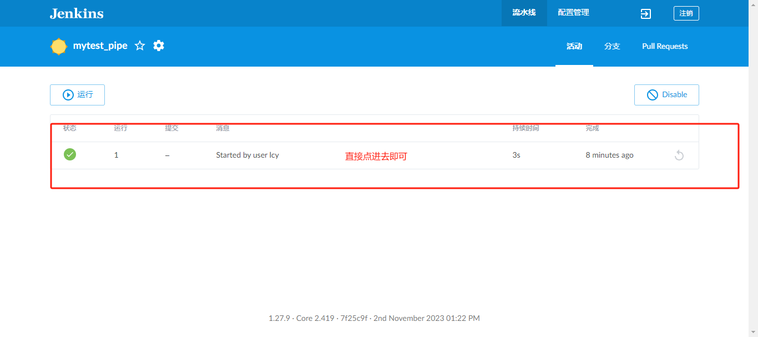Disable the mytest_pipe pipeline
This screenshot has width=758, height=337.
pyautogui.click(x=666, y=94)
